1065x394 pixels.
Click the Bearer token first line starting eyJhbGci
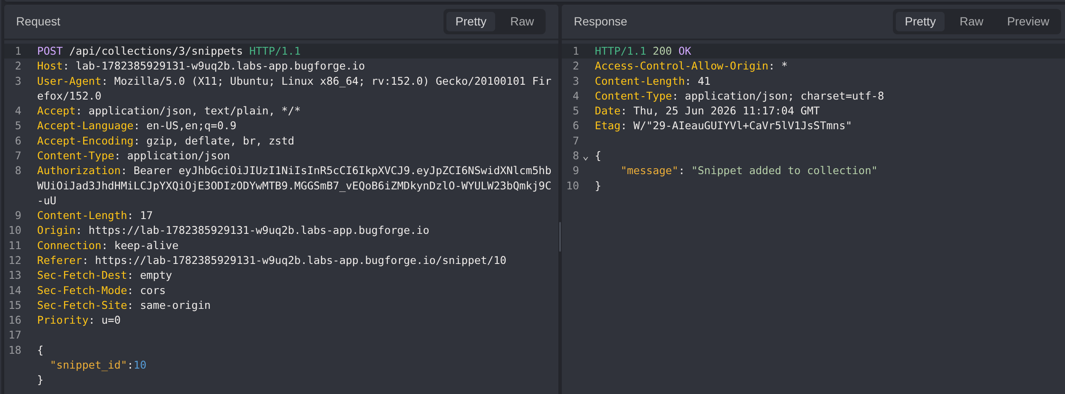(x=365, y=171)
